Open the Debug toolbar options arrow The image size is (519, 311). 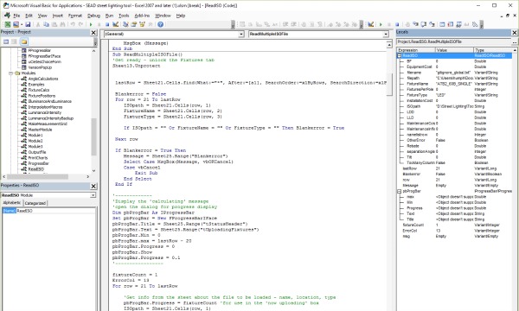[481, 24]
